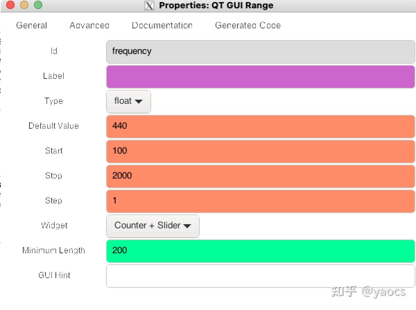Maximize the window with green button
416x310 pixels.
[38, 5]
